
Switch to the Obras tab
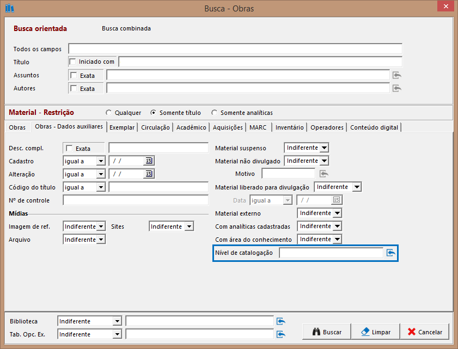pyautogui.click(x=17, y=127)
